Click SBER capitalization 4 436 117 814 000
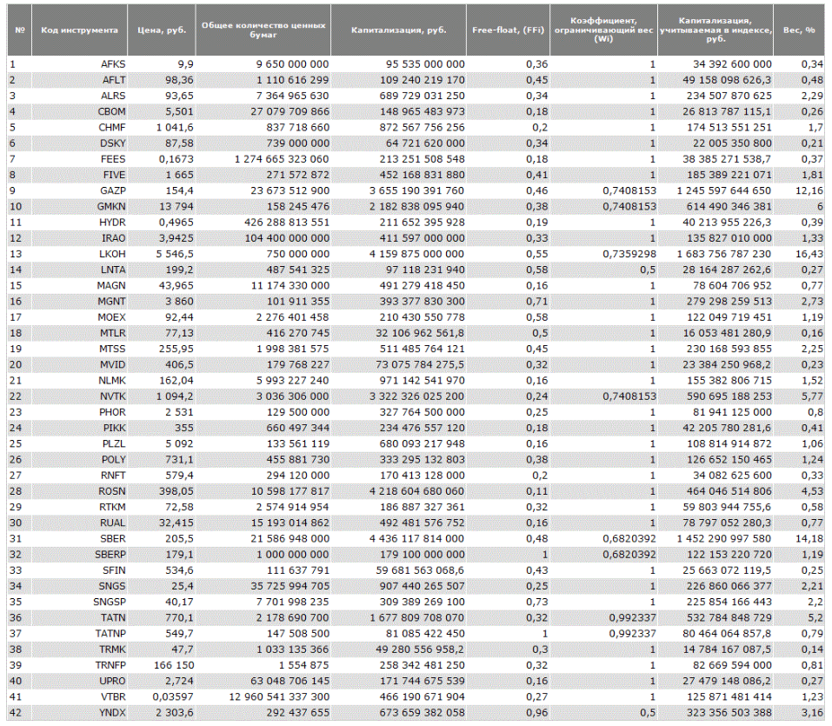This screenshot has height=726, width=832. click(417, 539)
